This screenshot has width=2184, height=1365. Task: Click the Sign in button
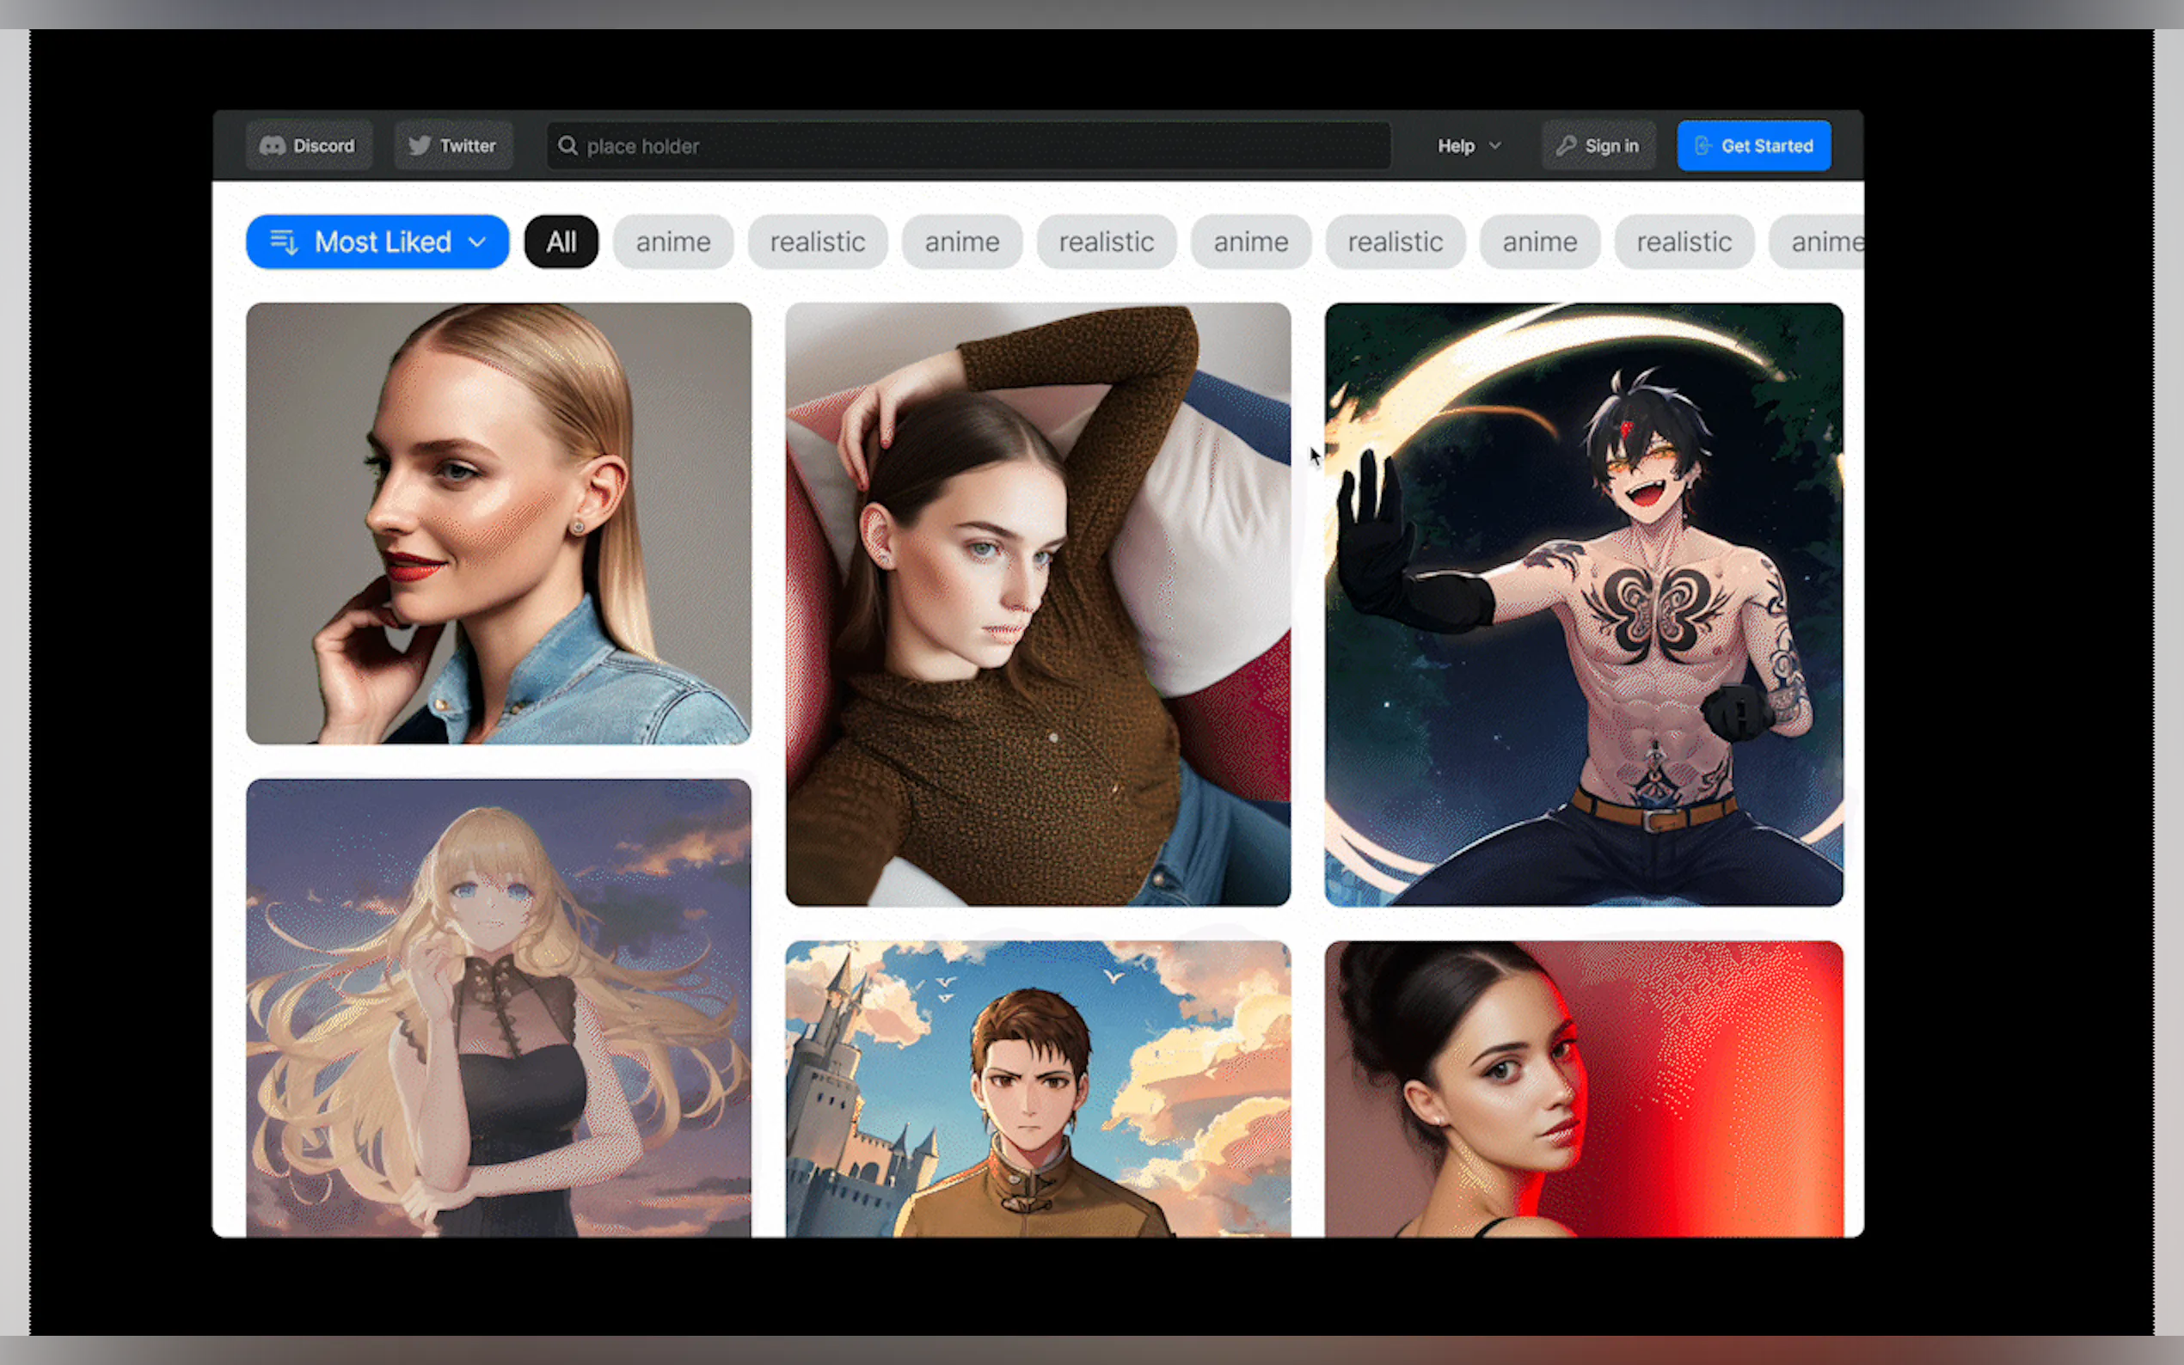(x=1598, y=146)
